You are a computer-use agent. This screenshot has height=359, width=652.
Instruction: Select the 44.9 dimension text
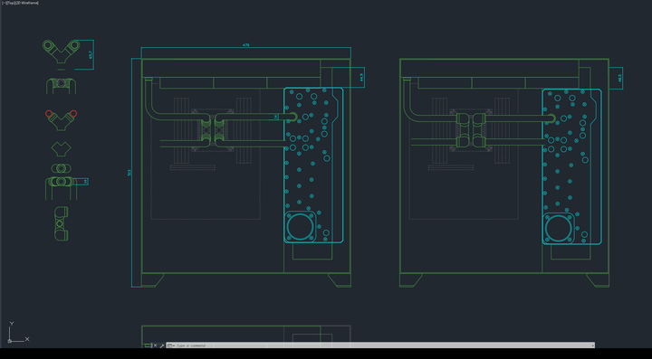click(361, 77)
